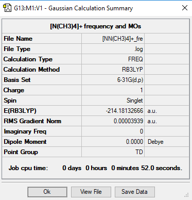Open the log with View File

91,192
